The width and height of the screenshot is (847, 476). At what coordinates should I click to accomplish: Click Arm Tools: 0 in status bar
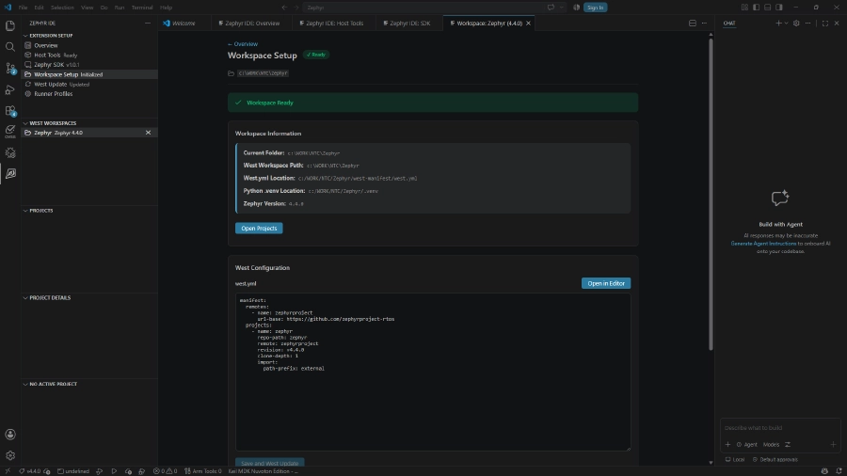coord(203,471)
